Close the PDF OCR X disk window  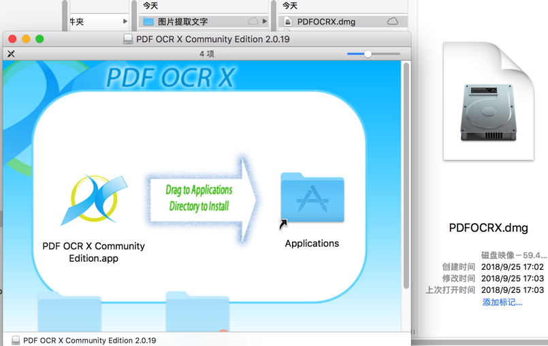coord(12,39)
